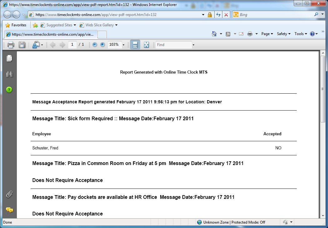Toggle fit one full page mode
This screenshot has height=228, width=328.
pos(146,45)
